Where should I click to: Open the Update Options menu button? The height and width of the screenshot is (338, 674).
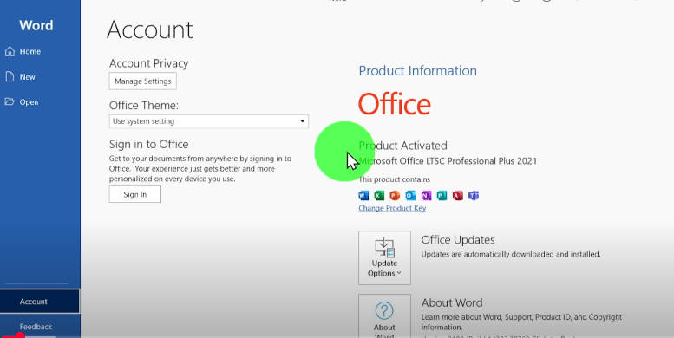click(385, 257)
